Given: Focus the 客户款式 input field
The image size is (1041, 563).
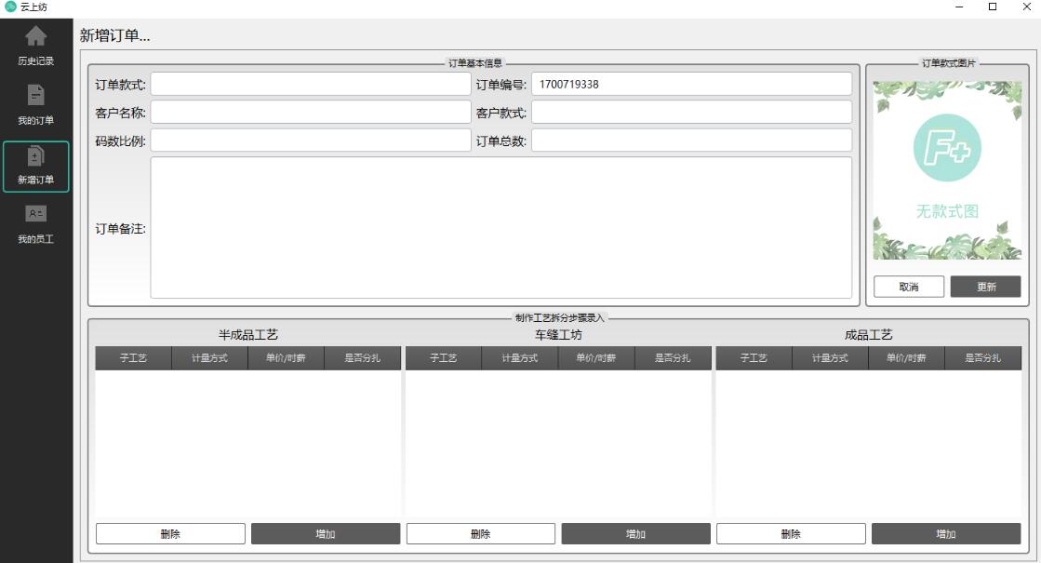Looking at the screenshot, I should [691, 113].
